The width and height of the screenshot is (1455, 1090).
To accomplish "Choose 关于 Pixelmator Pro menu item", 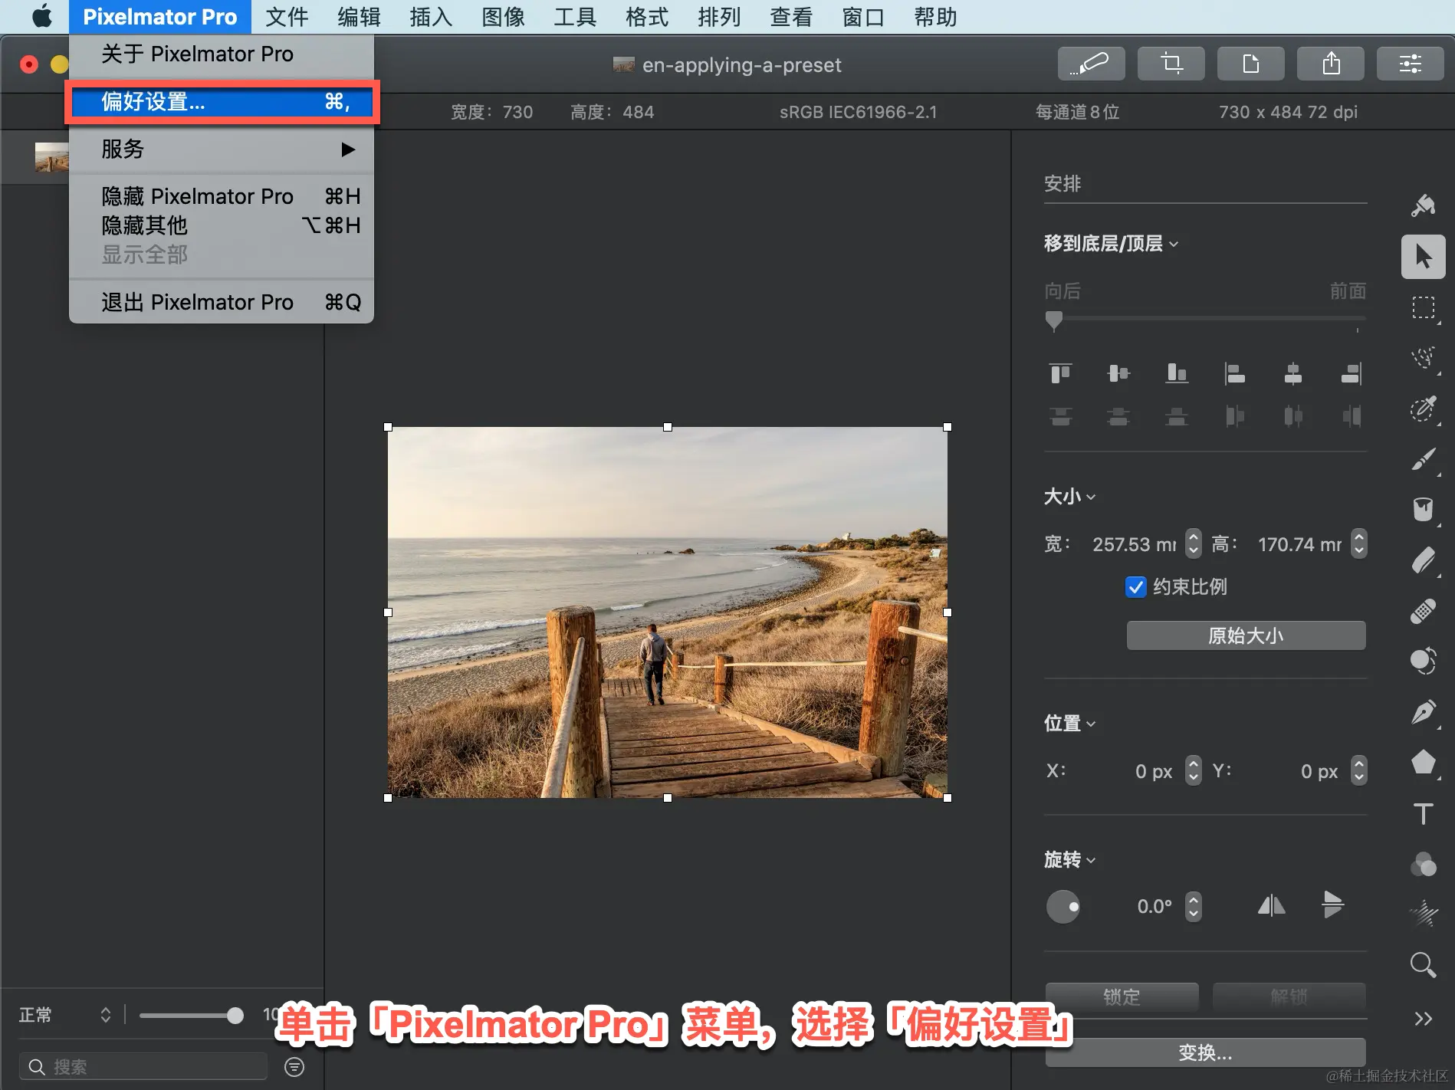I will click(x=222, y=54).
